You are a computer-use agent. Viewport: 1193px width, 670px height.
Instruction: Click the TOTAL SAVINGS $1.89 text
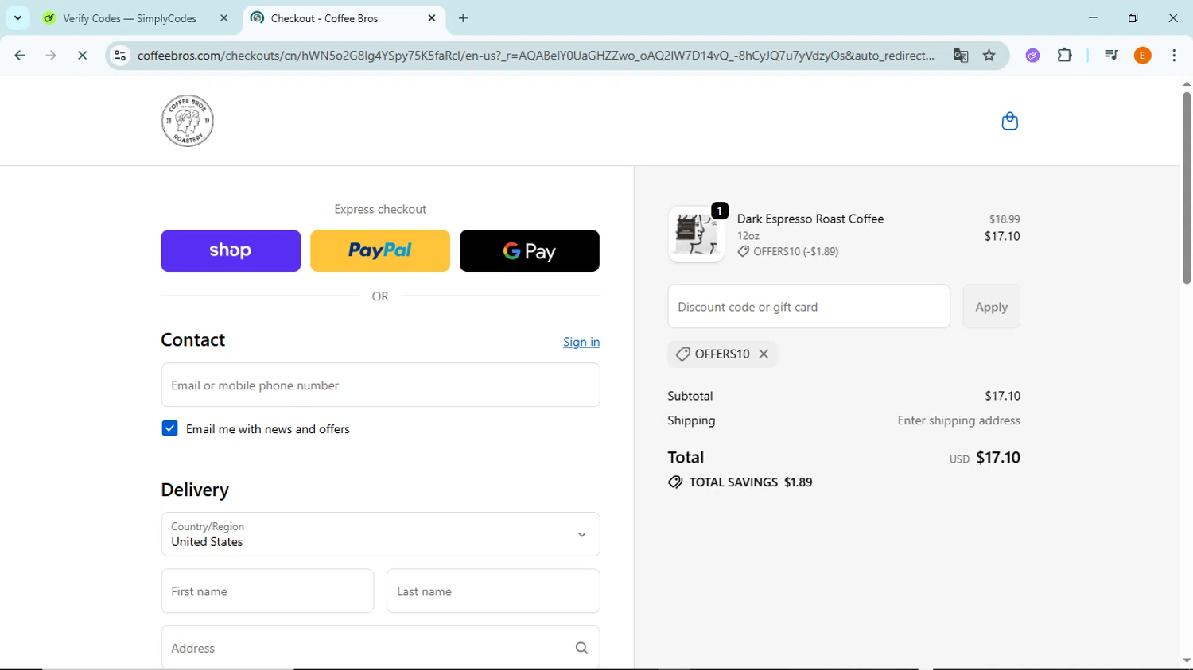click(750, 482)
